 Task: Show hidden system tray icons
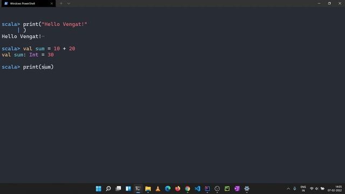click(288, 189)
